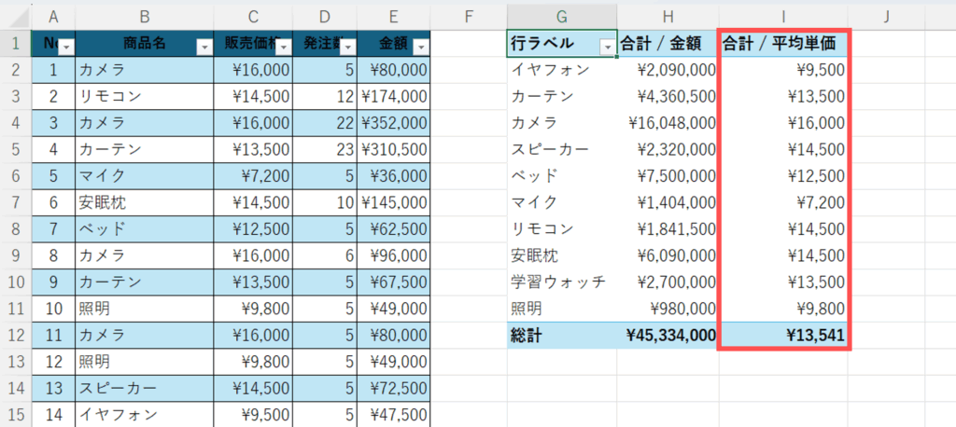Select row 12 header
956x427 pixels.
[15, 335]
